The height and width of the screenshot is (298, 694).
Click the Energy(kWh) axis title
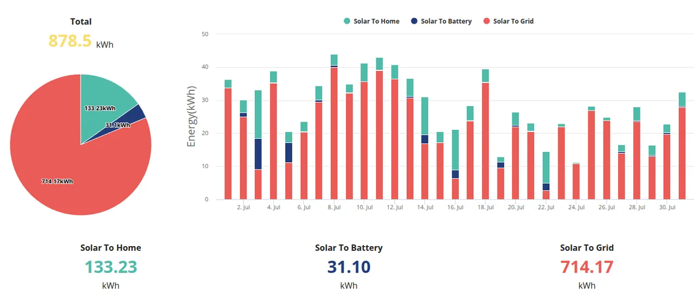191,117
